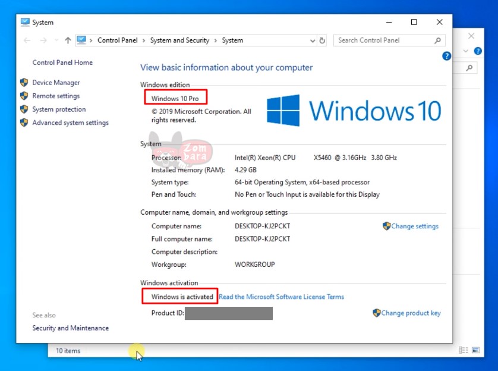Select System in the breadcrumb path

(x=232, y=40)
